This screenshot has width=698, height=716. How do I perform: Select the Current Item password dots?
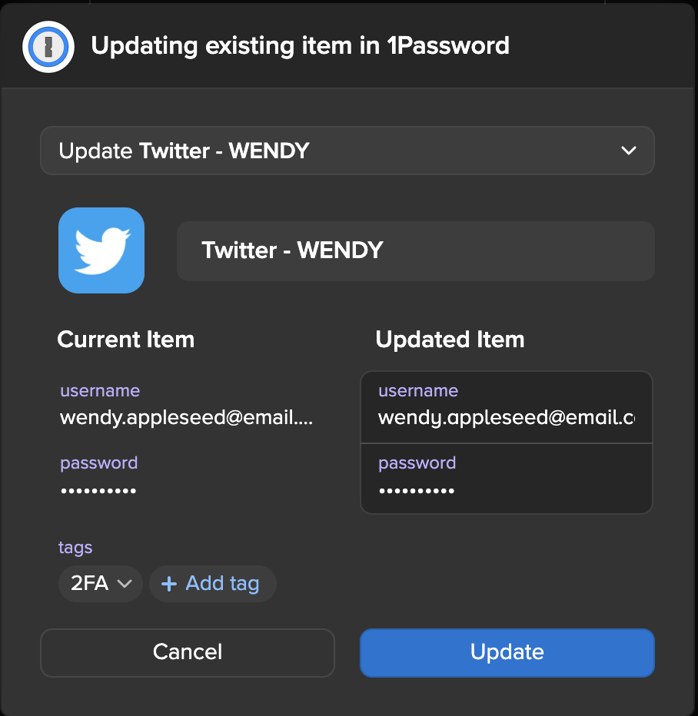98,490
